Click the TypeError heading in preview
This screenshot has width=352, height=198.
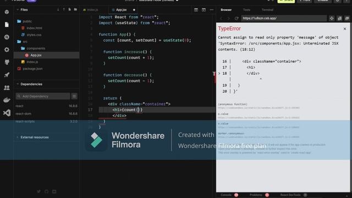pos(229,29)
